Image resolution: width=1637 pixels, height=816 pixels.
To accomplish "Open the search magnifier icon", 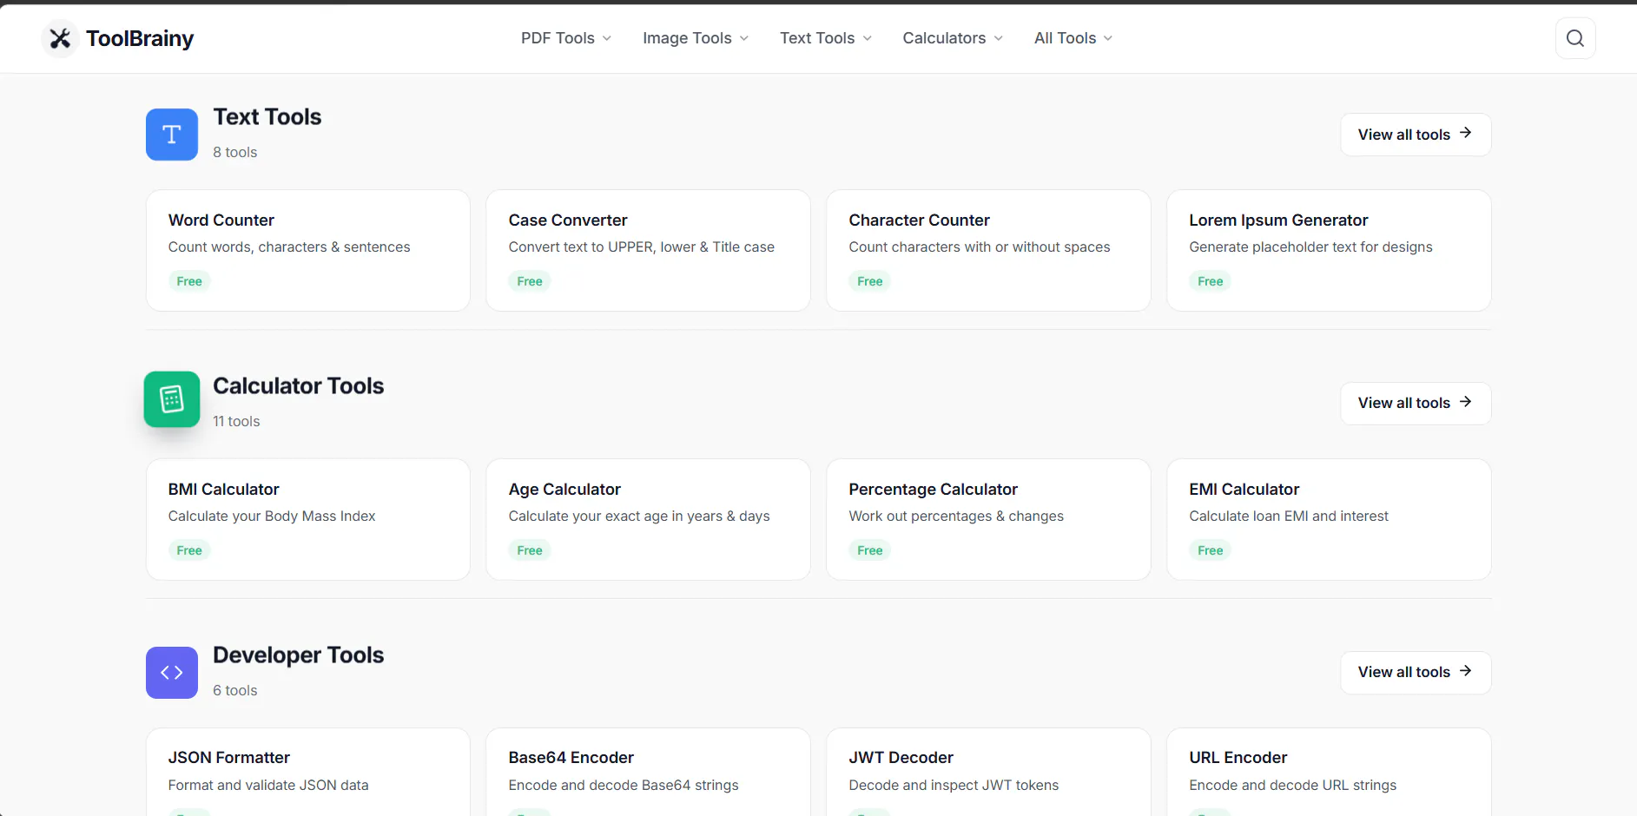I will click(1575, 38).
